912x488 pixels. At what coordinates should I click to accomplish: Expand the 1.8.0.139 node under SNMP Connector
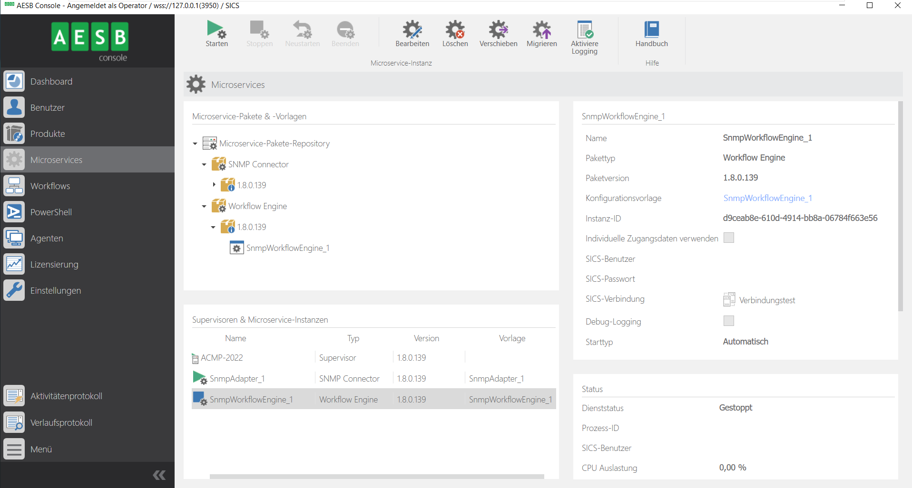tap(214, 185)
